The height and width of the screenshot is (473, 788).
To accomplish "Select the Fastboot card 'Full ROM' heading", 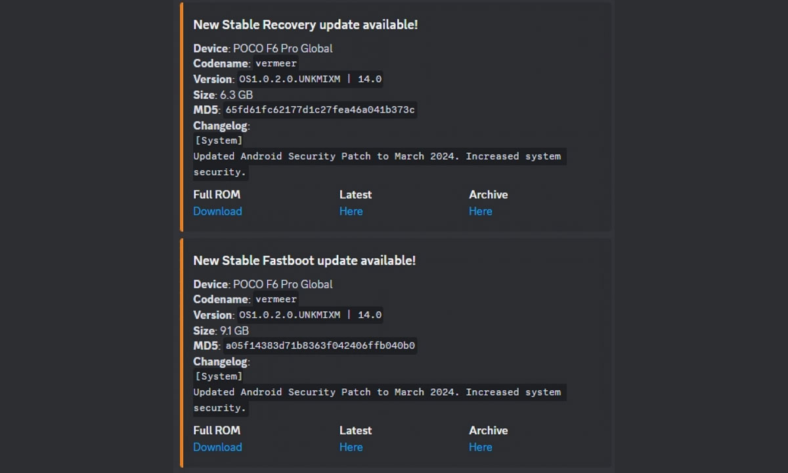I will pos(217,430).
